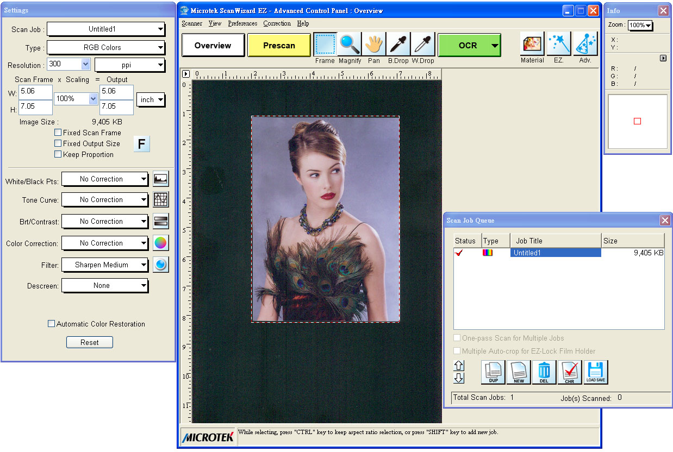Open the Material scan settings icon
Screen dimensions: 673x452
[532, 44]
